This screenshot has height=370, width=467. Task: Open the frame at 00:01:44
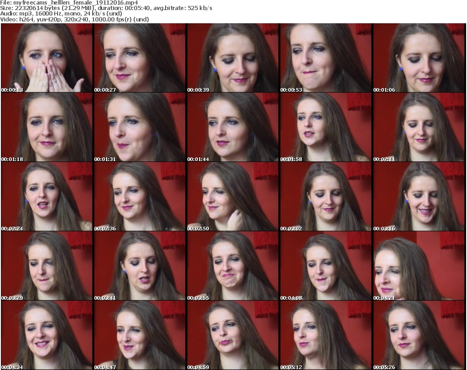[x=233, y=127]
